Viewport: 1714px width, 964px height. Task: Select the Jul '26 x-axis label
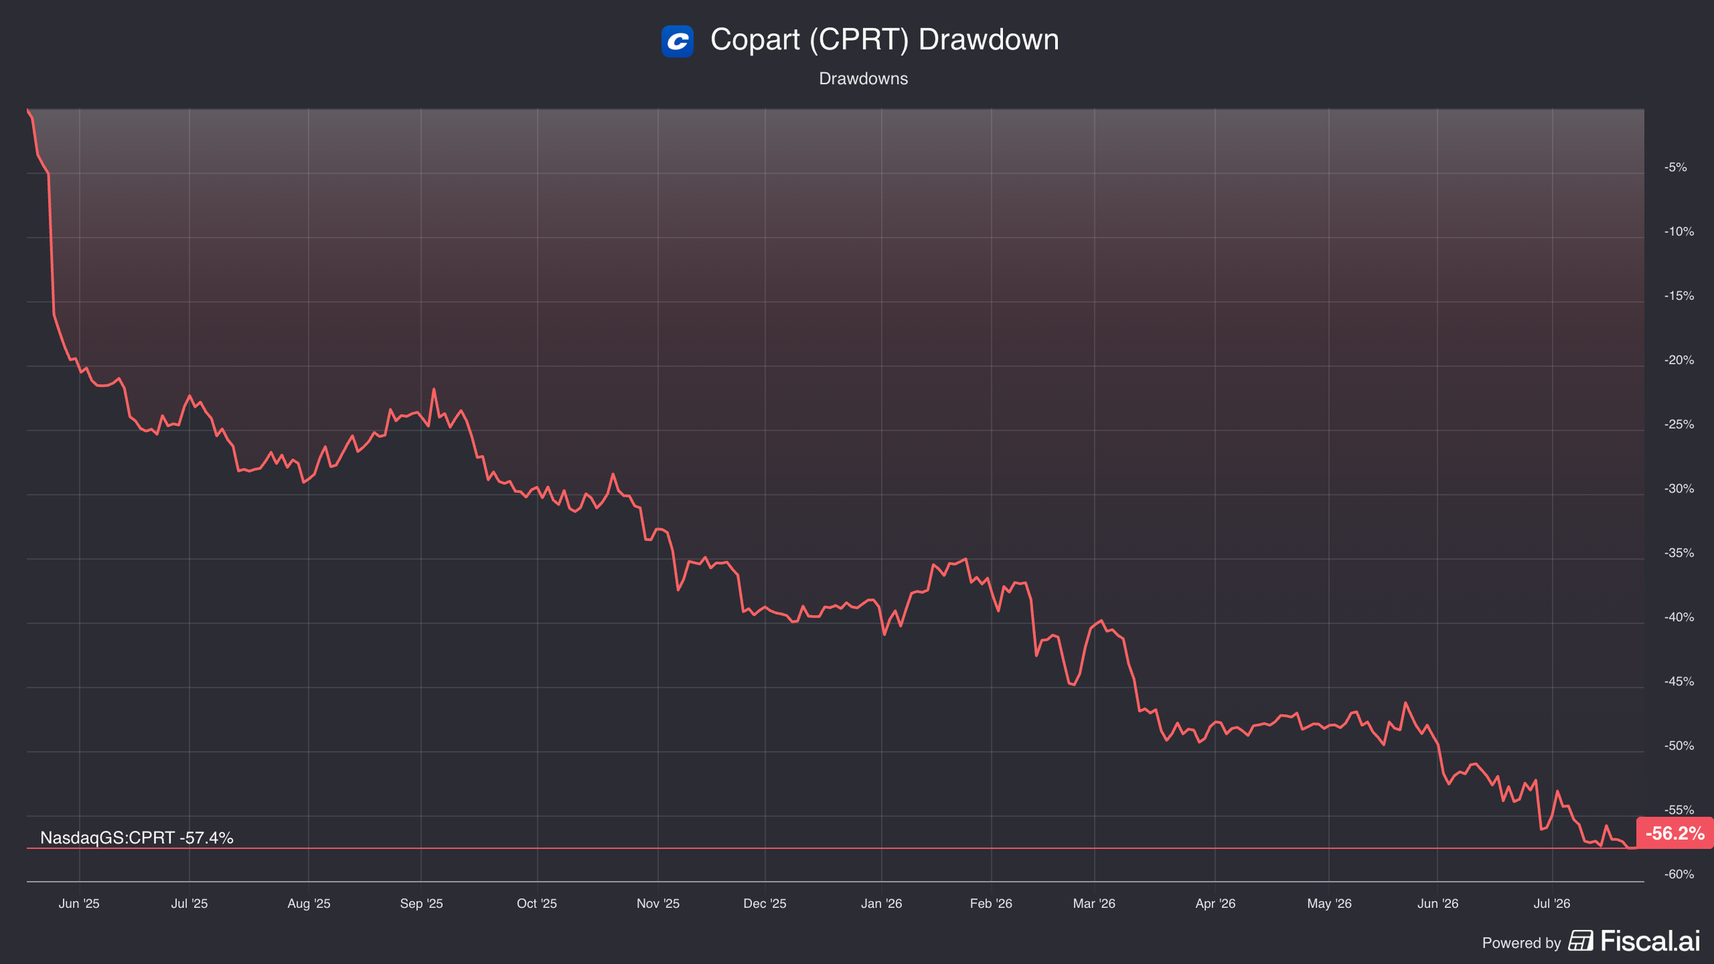coord(1552,904)
